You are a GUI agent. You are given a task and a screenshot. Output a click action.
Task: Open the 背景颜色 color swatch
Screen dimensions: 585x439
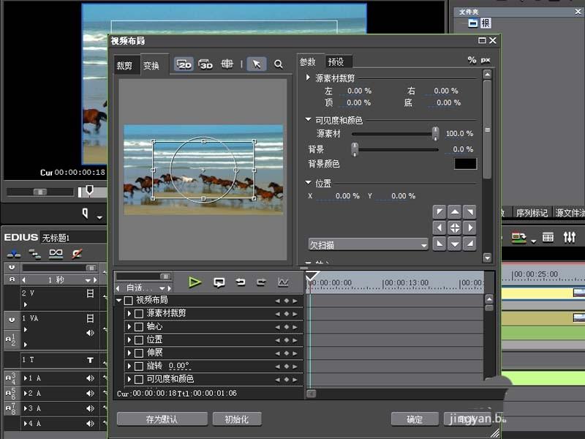pyautogui.click(x=464, y=164)
